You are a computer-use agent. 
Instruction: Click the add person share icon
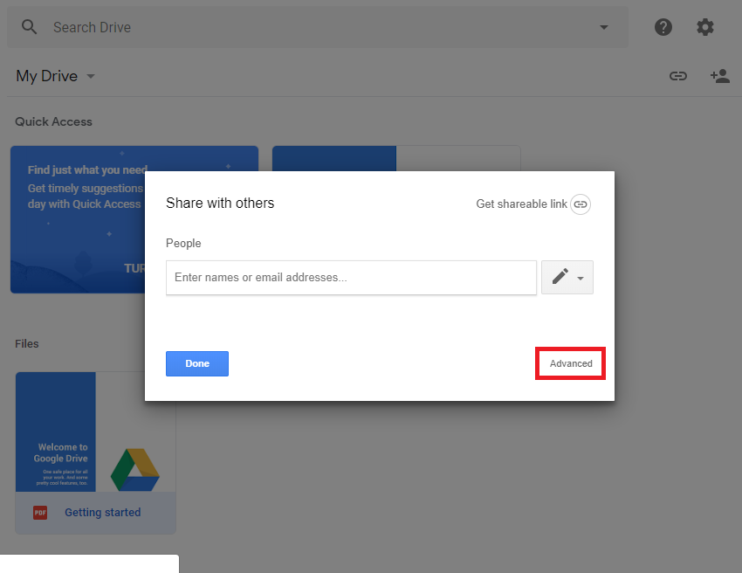point(720,76)
